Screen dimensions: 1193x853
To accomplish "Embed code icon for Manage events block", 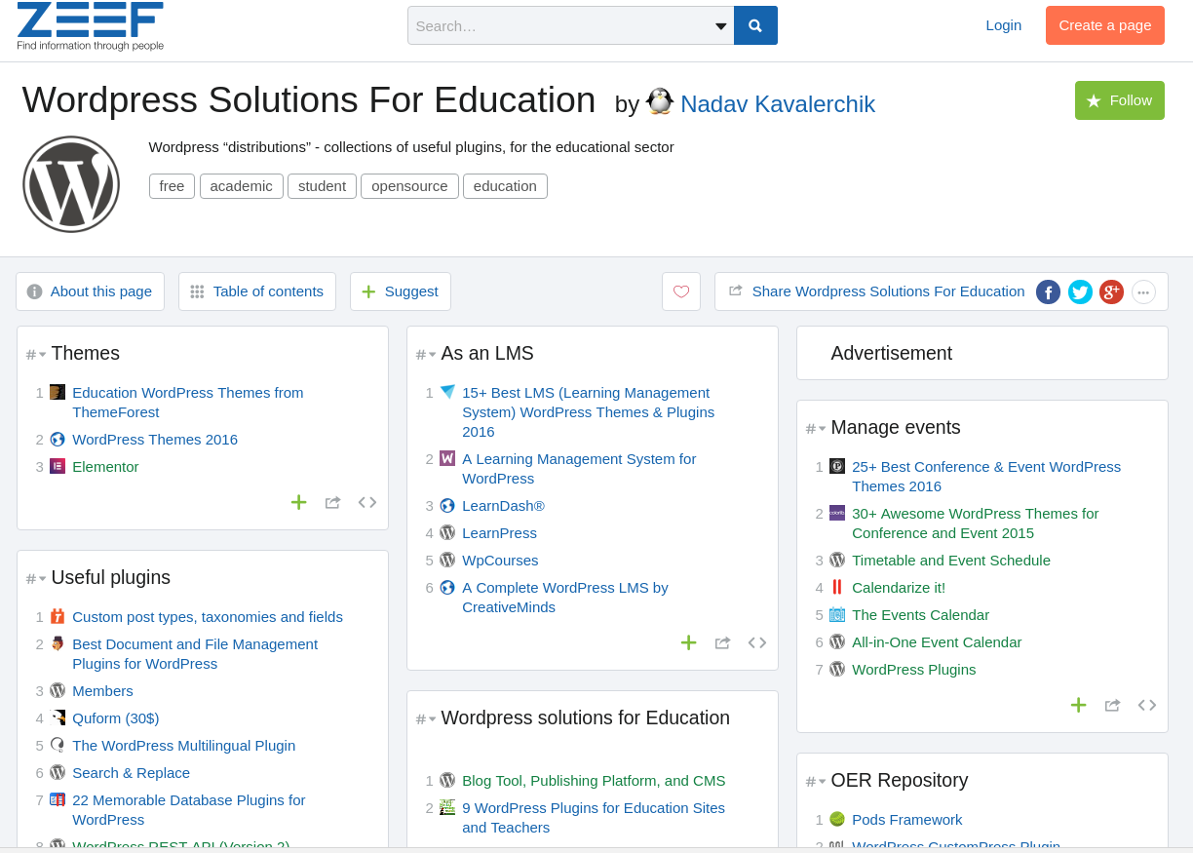I will pos(1147,705).
